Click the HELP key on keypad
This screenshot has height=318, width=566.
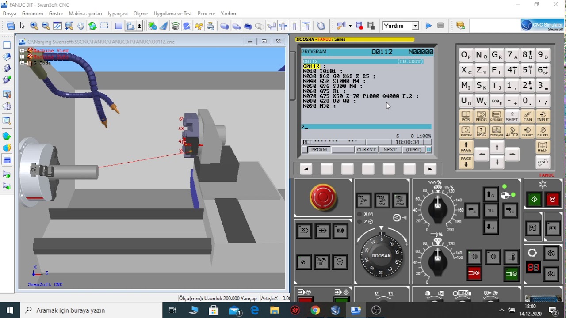click(543, 147)
